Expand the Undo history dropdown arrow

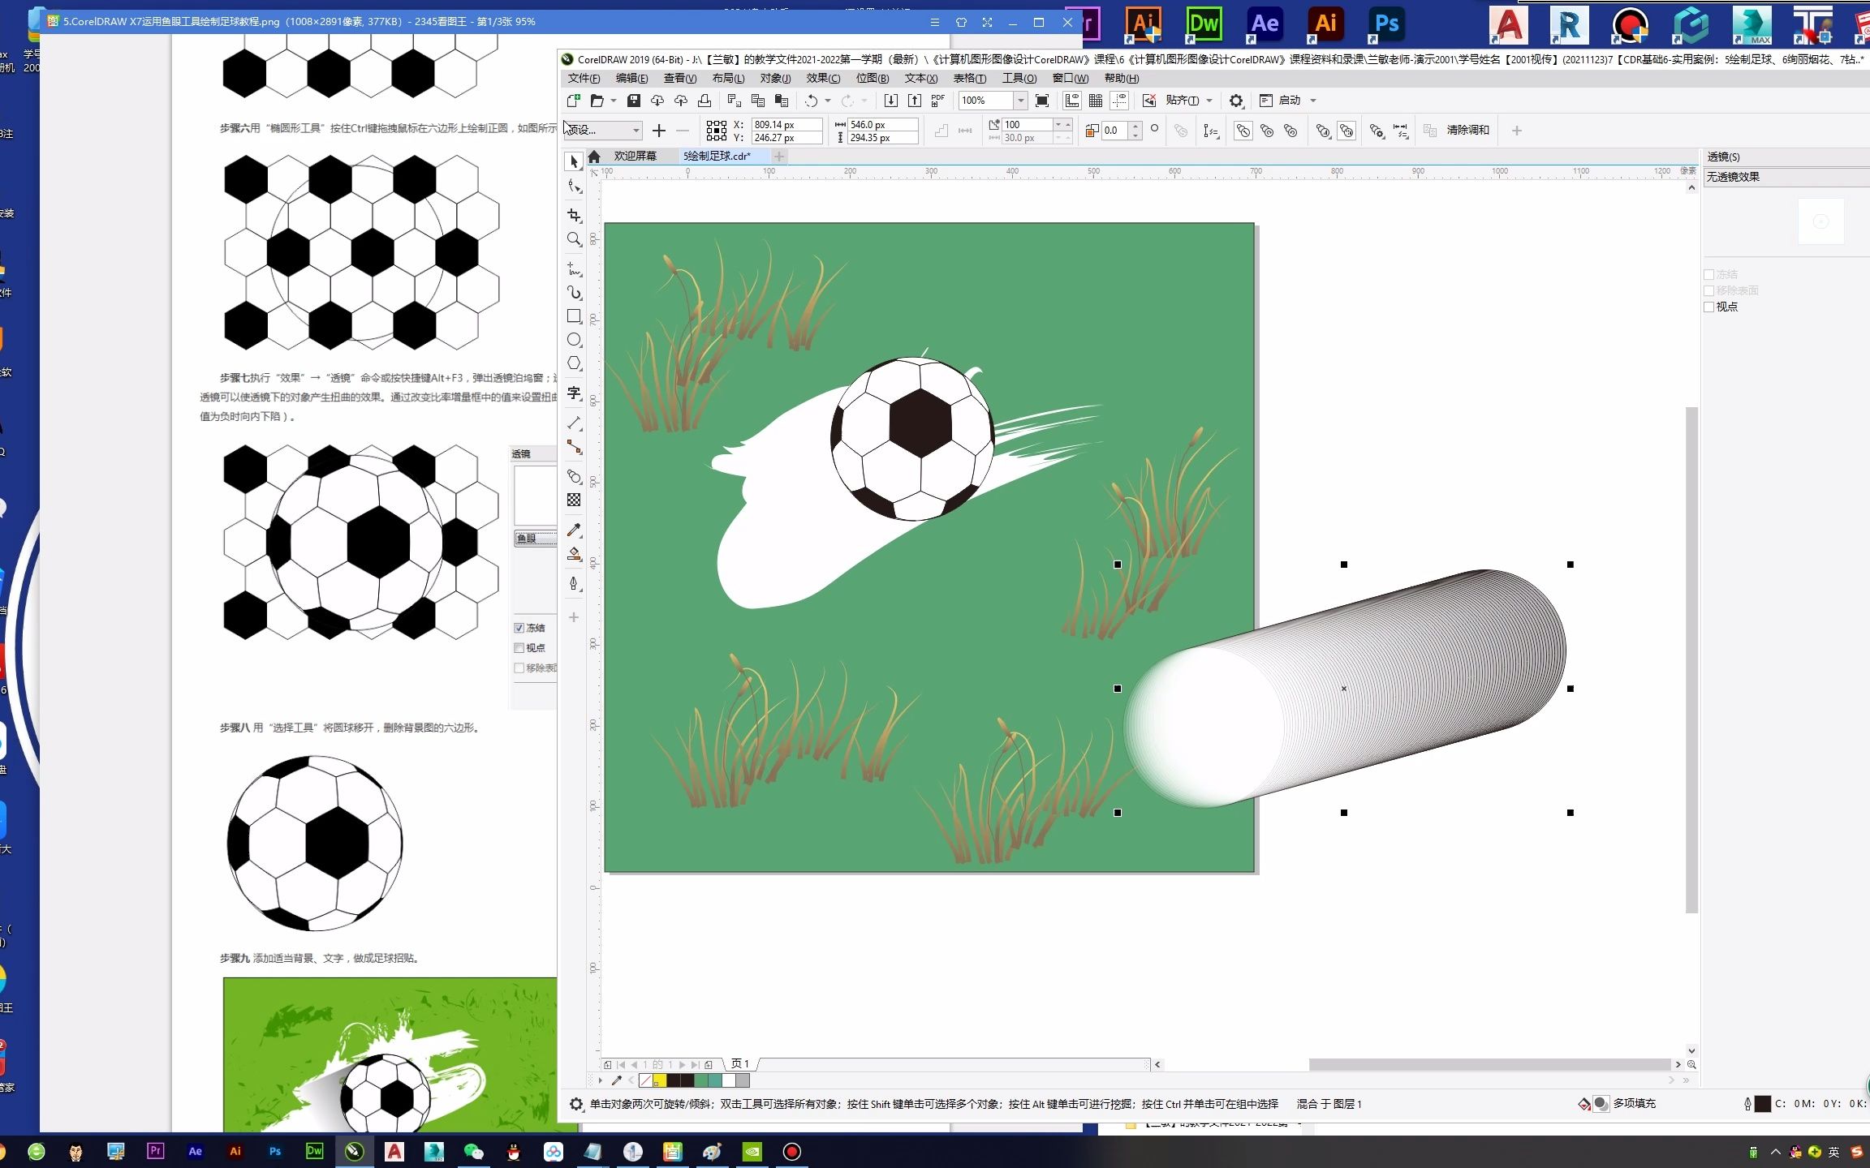tap(828, 101)
